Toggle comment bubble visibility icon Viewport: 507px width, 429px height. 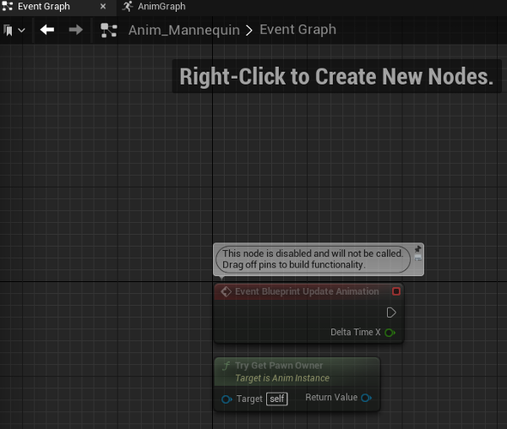(418, 258)
